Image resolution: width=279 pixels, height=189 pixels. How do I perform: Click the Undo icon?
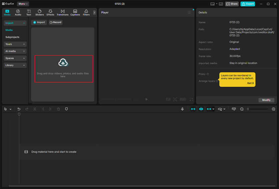[x=19, y=109]
